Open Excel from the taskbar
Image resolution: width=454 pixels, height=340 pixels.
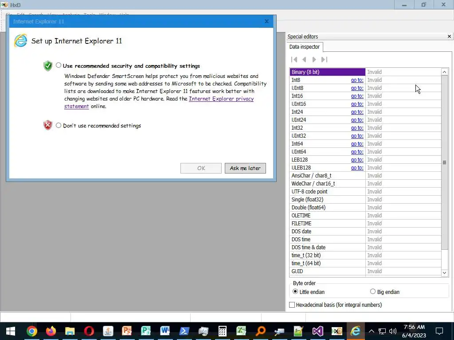tap(241, 331)
